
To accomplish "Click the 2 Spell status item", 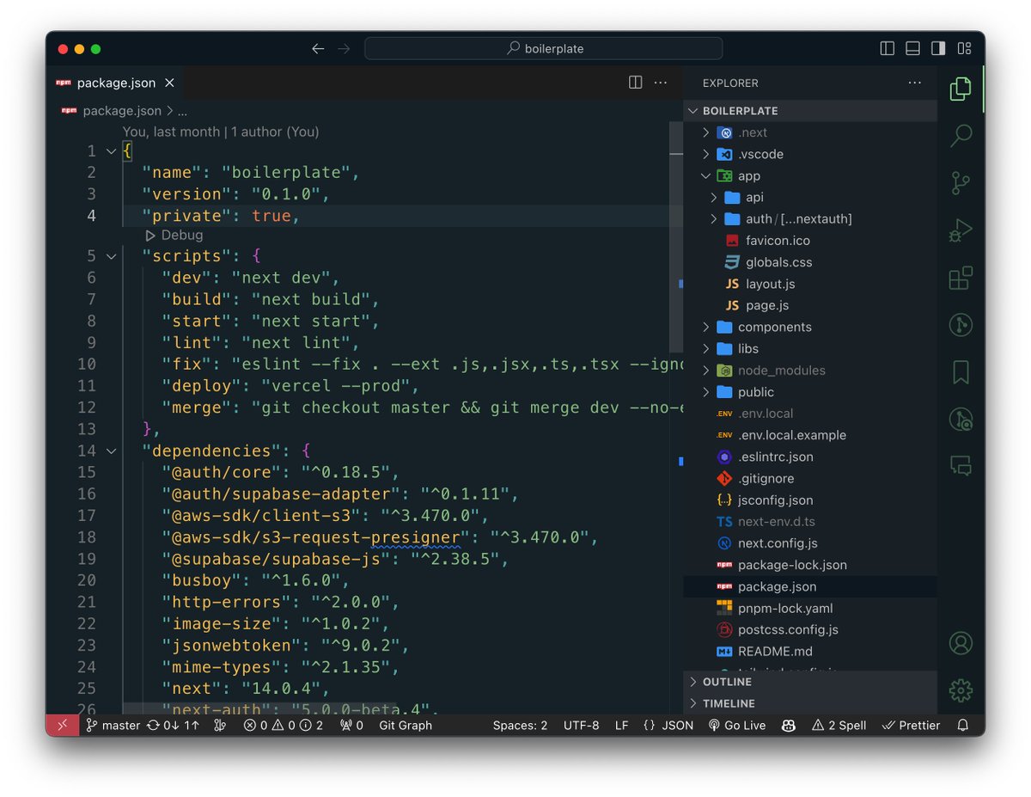I will 839,725.
